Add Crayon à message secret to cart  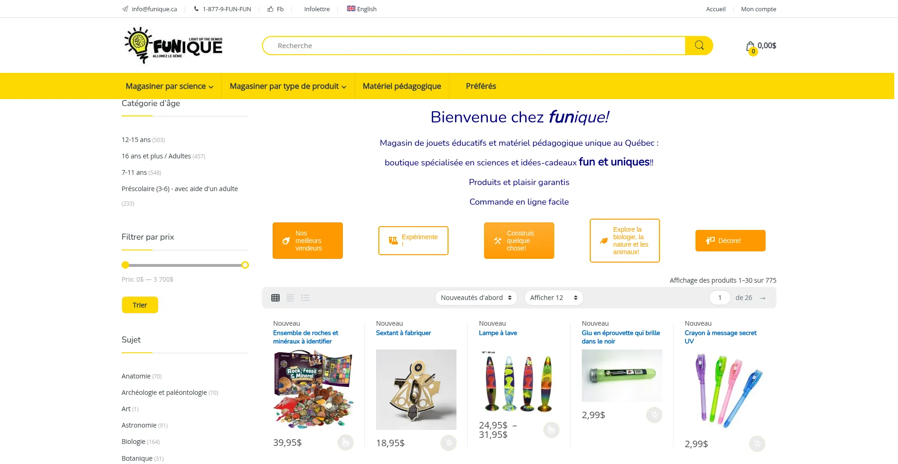coord(757,443)
